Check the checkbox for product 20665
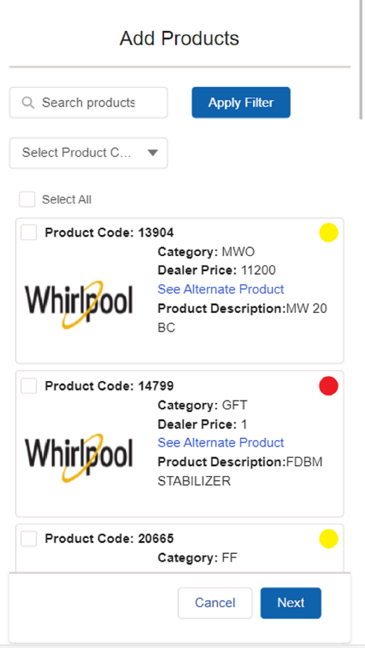365x648 pixels. pyautogui.click(x=29, y=539)
